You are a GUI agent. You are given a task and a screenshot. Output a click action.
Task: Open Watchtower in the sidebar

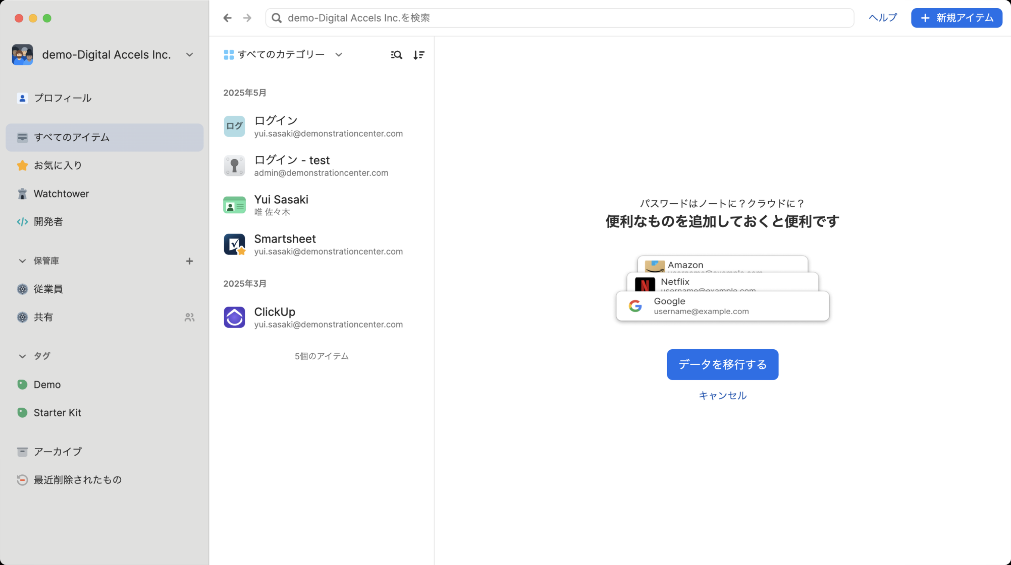61,193
